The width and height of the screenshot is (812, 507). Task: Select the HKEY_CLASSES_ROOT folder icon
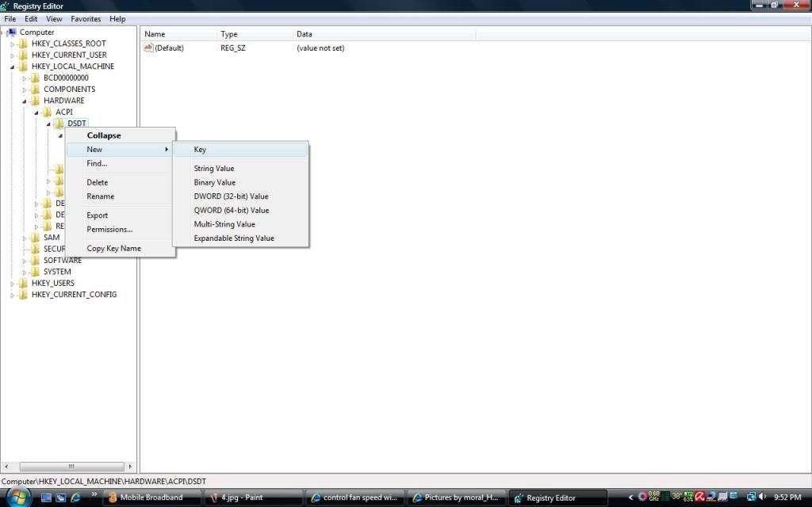[23, 44]
